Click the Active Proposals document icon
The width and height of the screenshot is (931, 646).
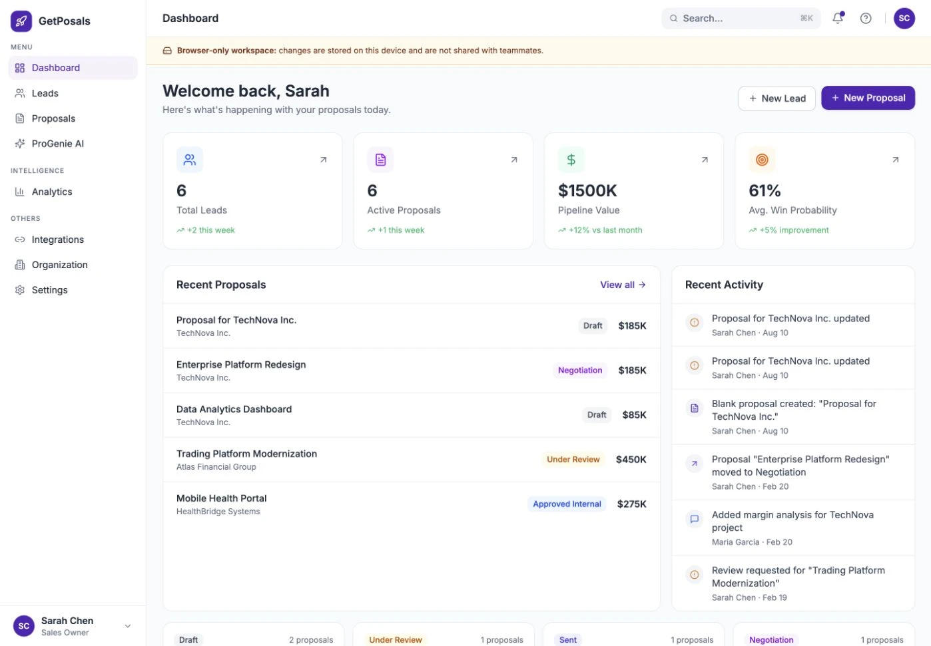click(x=380, y=160)
